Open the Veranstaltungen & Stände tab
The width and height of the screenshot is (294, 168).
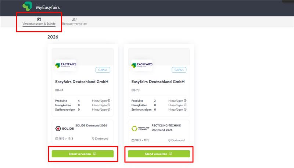coord(39,24)
